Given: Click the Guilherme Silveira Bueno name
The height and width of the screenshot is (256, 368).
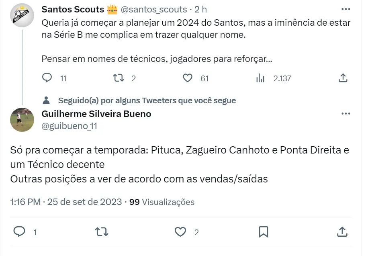Looking at the screenshot, I should (x=96, y=114).
